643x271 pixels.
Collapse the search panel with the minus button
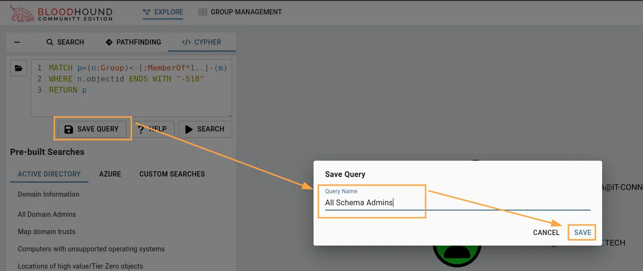coord(17,42)
